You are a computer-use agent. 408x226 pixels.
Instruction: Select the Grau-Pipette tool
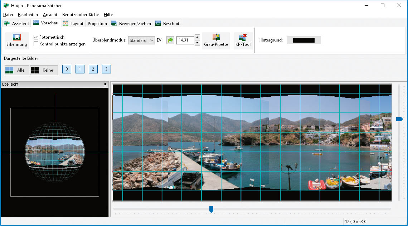pos(216,40)
